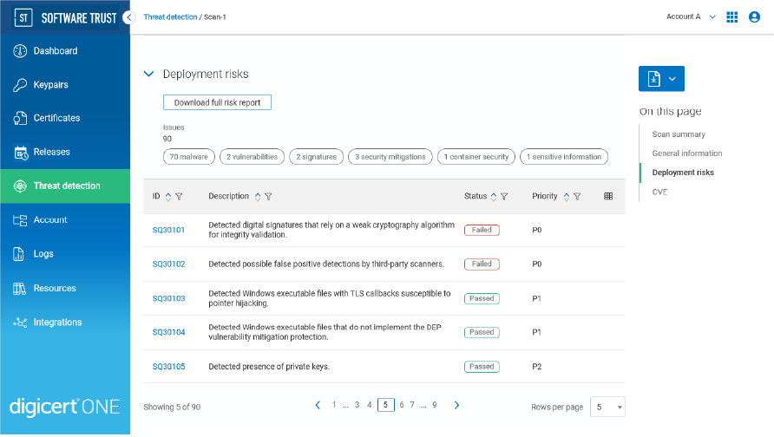Sort by Description column arrows
Image resolution: width=774 pixels, height=437 pixels.
point(258,197)
